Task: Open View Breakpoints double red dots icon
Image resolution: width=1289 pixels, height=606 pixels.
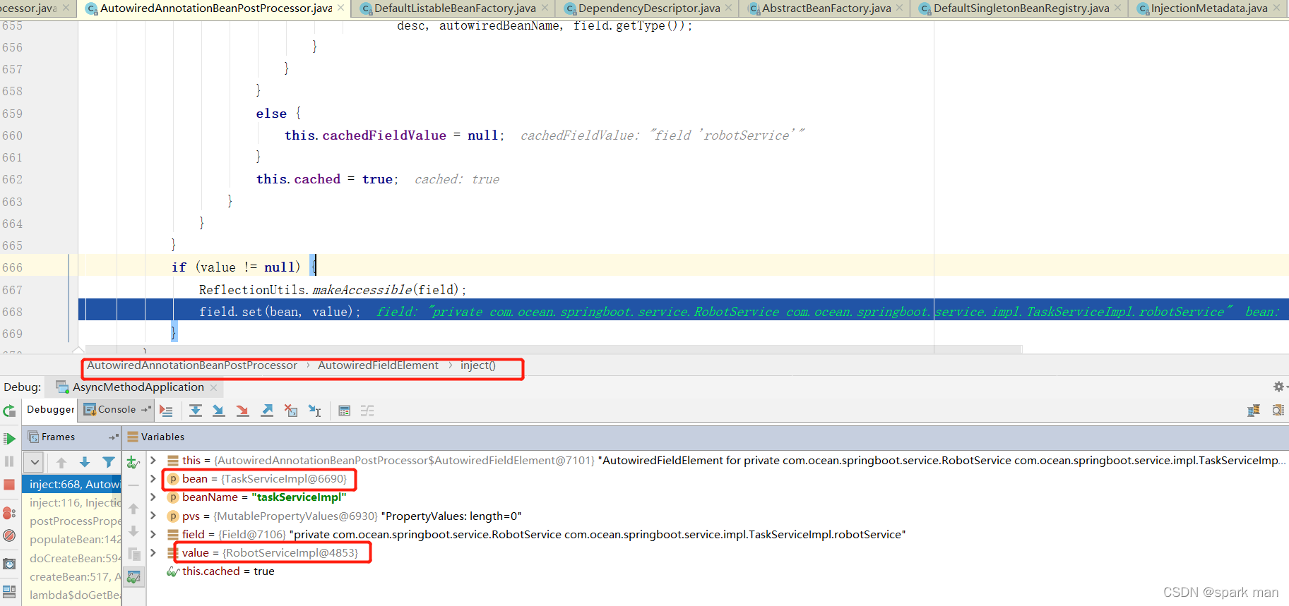Action: point(9,513)
